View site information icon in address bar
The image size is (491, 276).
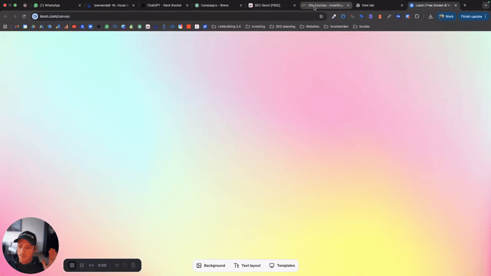[x=35, y=16]
